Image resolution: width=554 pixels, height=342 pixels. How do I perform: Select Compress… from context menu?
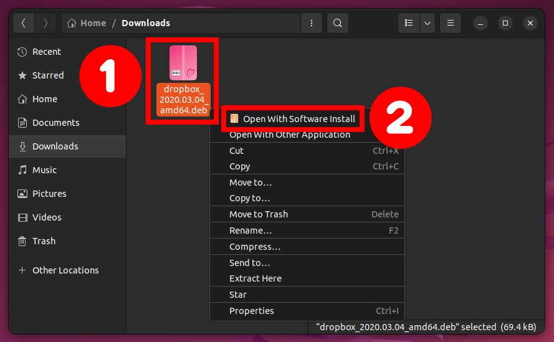pos(307,247)
